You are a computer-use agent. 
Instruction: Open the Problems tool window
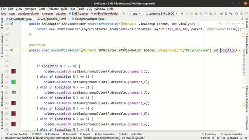(x=52, y=134)
